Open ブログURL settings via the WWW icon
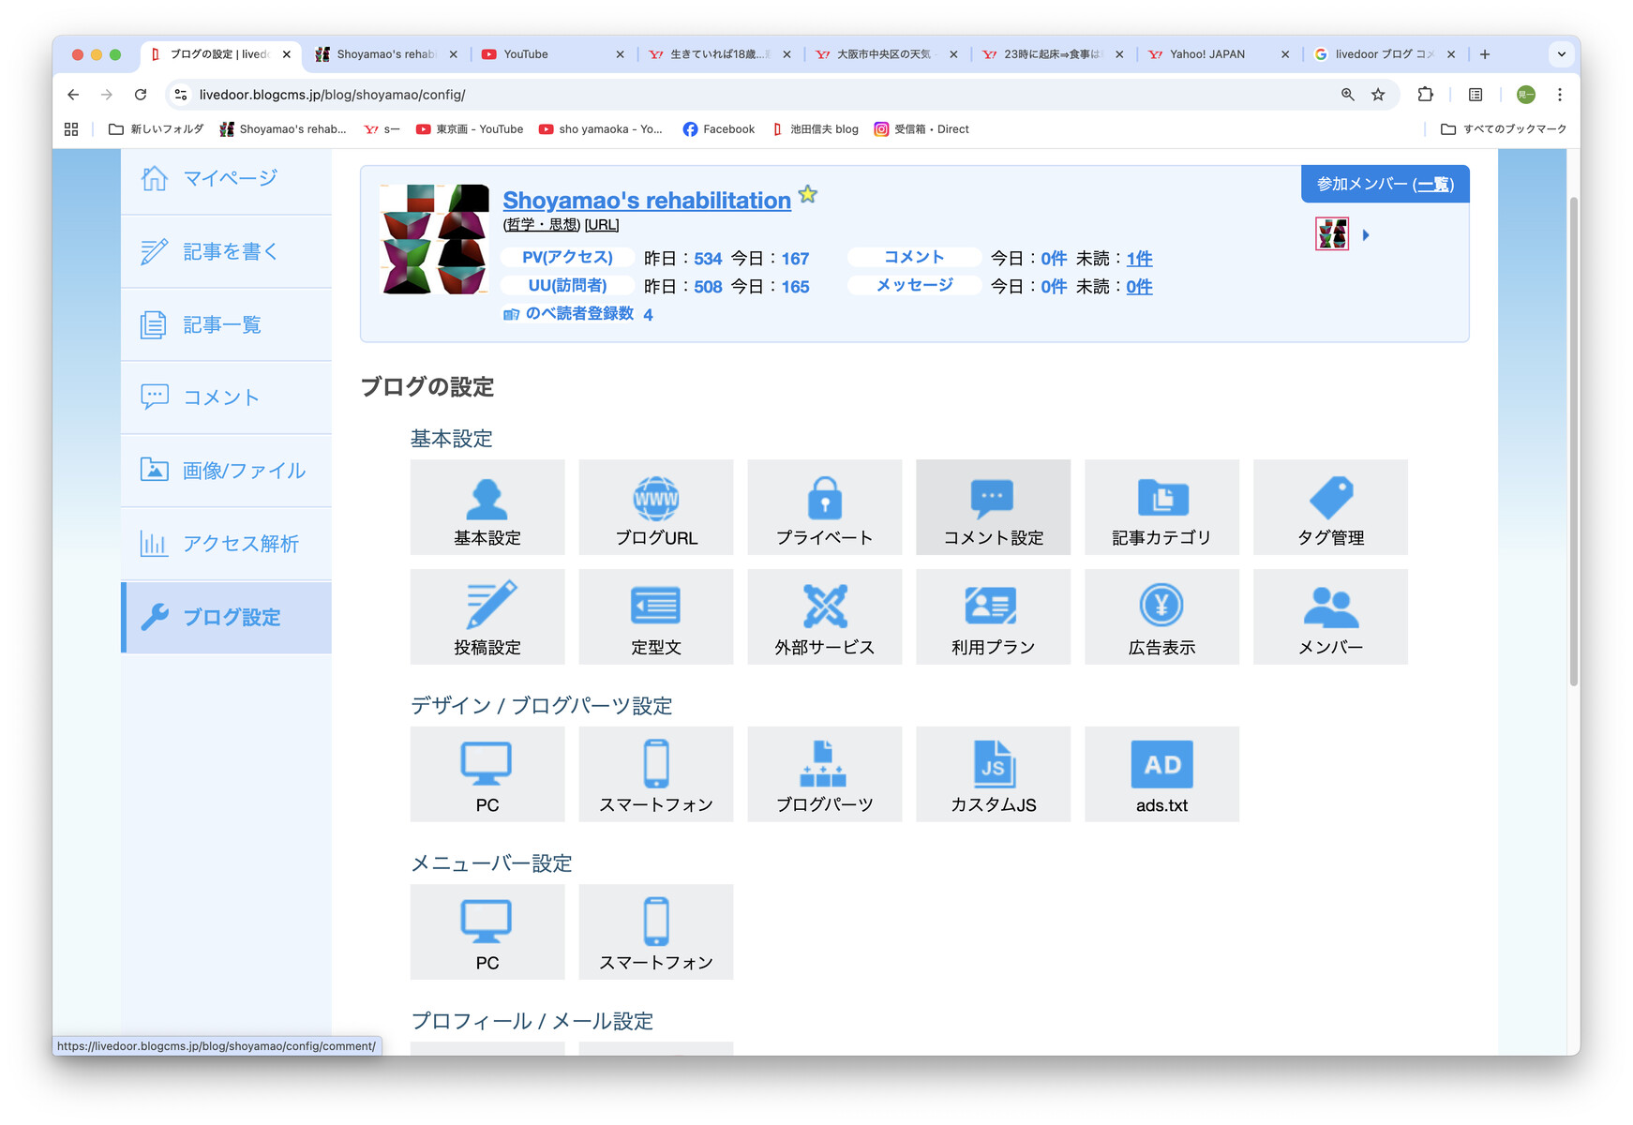Image resolution: width=1633 pixels, height=1125 pixels. [x=655, y=507]
